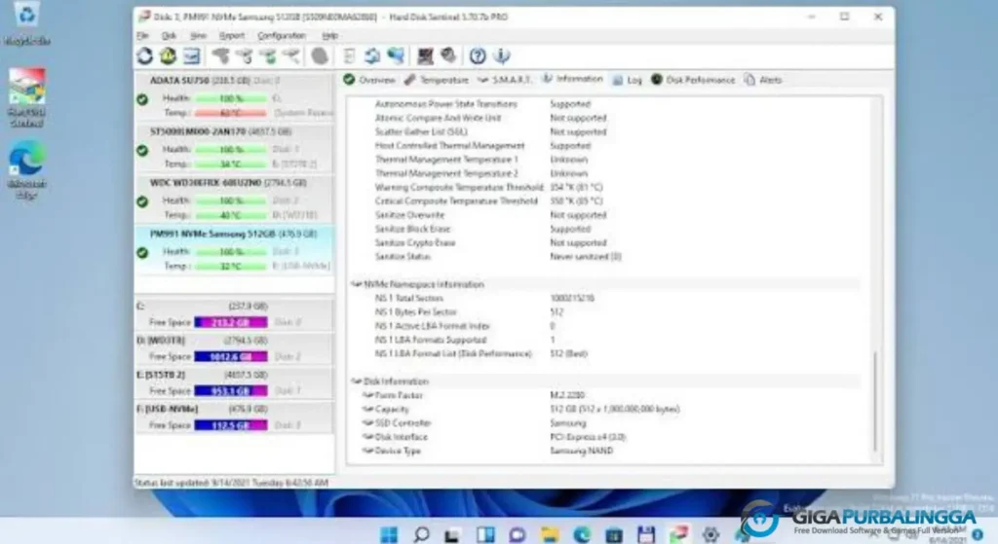998x544 pixels.
Task: Open File Explorer from the taskbar
Action: click(550, 534)
